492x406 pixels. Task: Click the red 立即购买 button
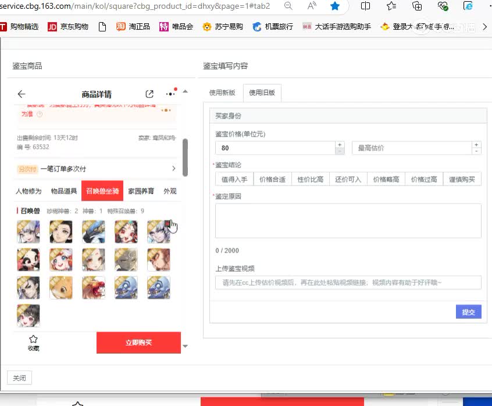(138, 343)
